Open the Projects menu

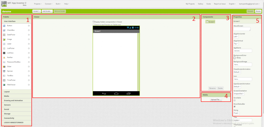[x=38, y=4]
